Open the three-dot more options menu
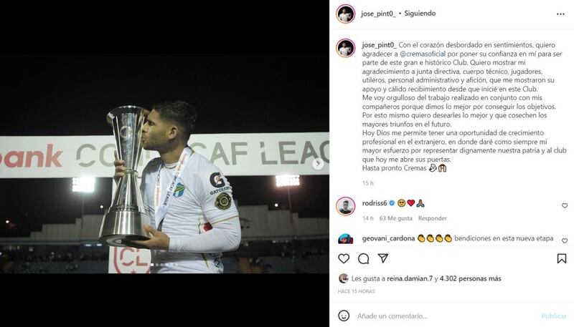 tap(560, 14)
